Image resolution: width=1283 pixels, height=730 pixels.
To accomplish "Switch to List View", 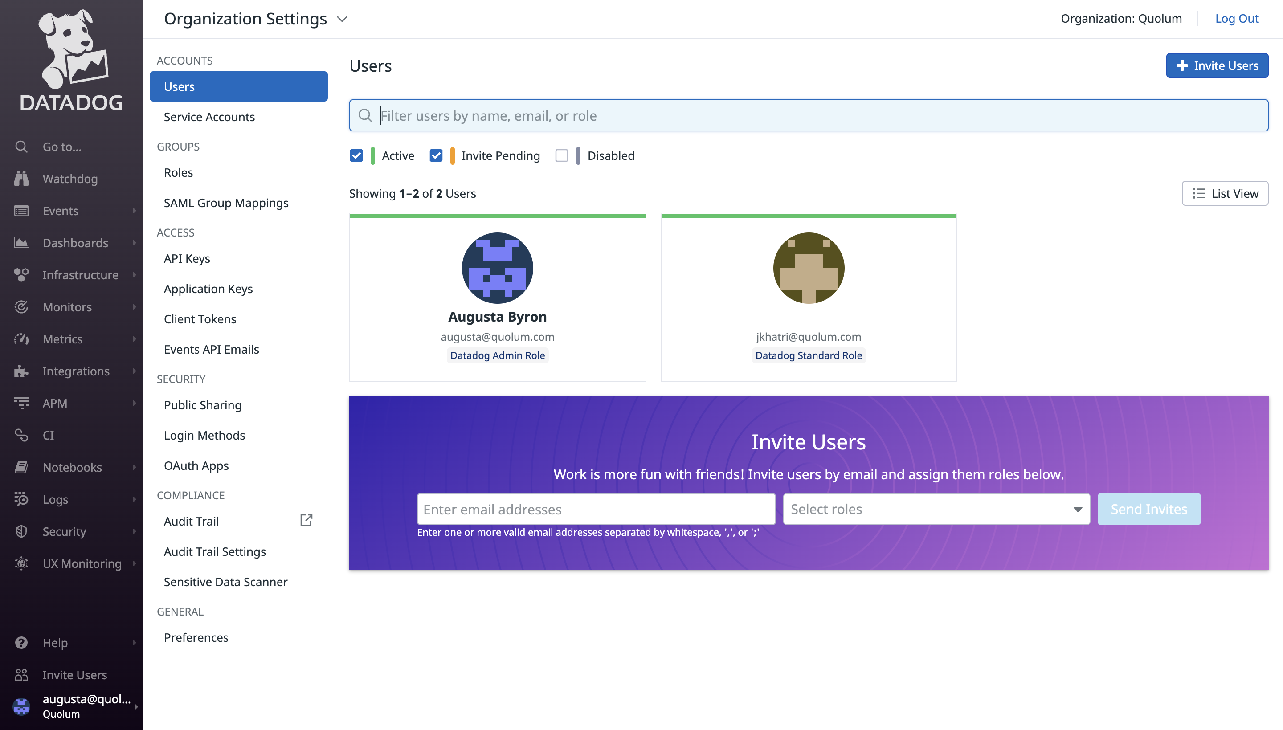I will click(x=1224, y=194).
